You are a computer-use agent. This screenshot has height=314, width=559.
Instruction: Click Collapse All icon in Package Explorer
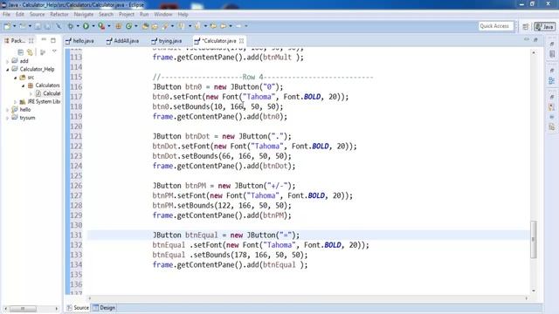pyautogui.click(x=21, y=52)
